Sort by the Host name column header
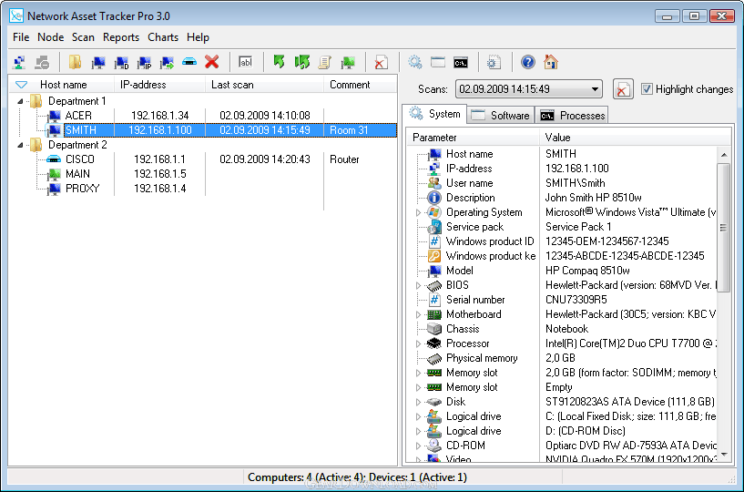This screenshot has height=492, width=744. [63, 85]
